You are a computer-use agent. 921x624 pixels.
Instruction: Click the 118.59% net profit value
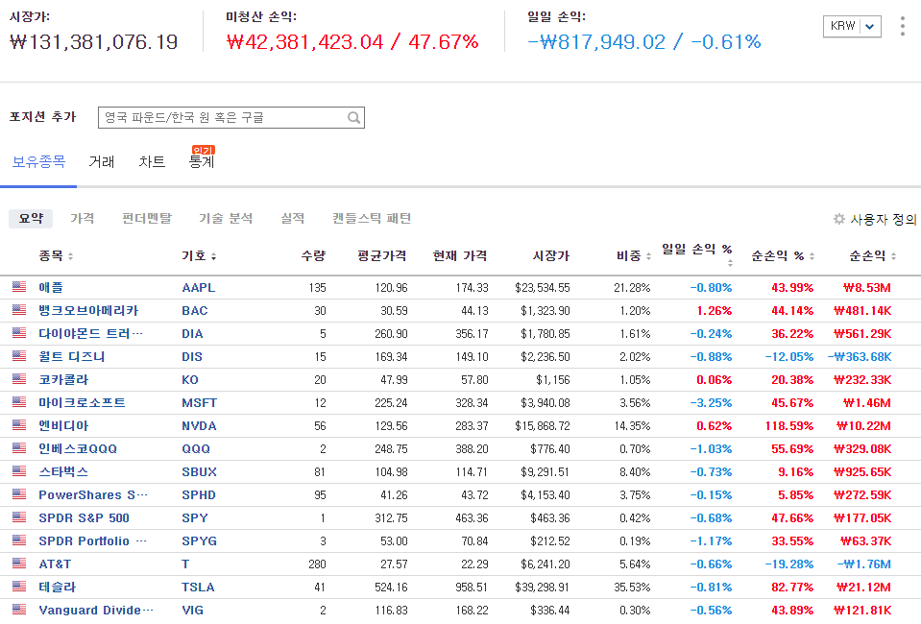coord(789,425)
